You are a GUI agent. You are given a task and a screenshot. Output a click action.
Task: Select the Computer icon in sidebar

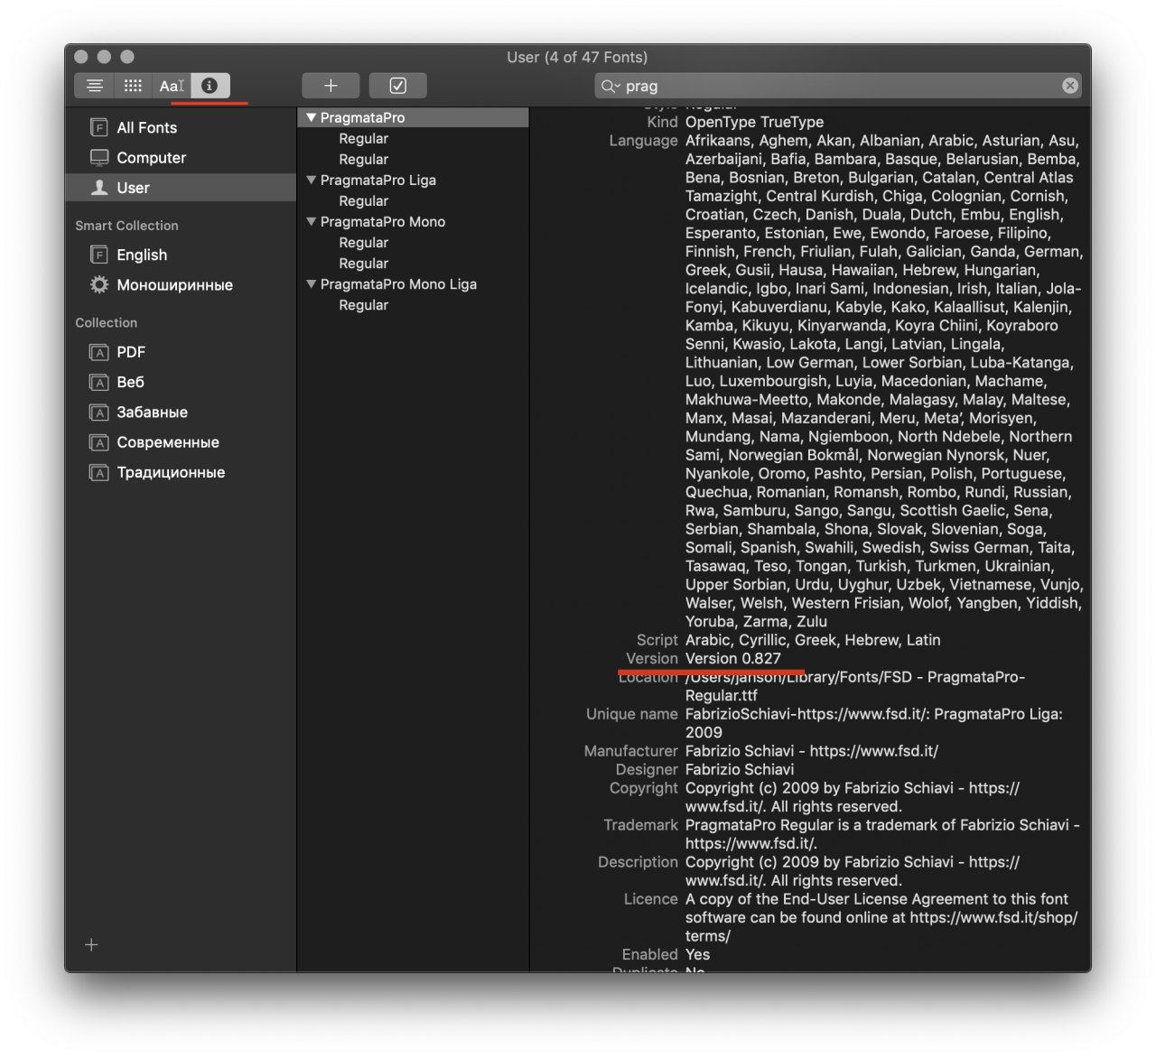99,157
